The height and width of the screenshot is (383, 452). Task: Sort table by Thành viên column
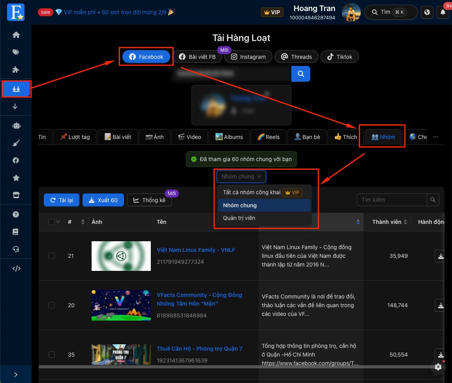(x=390, y=222)
